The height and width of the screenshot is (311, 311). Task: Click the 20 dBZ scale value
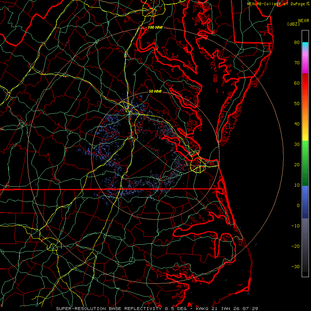(x=297, y=164)
